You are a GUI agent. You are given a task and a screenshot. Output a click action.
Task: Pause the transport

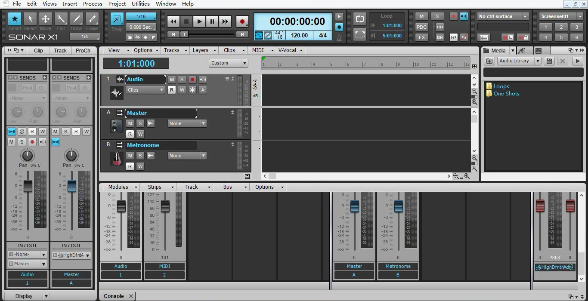212,21
